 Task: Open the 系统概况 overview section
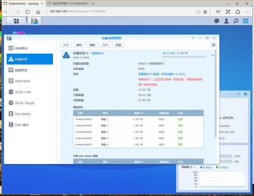pyautogui.click(x=21, y=48)
